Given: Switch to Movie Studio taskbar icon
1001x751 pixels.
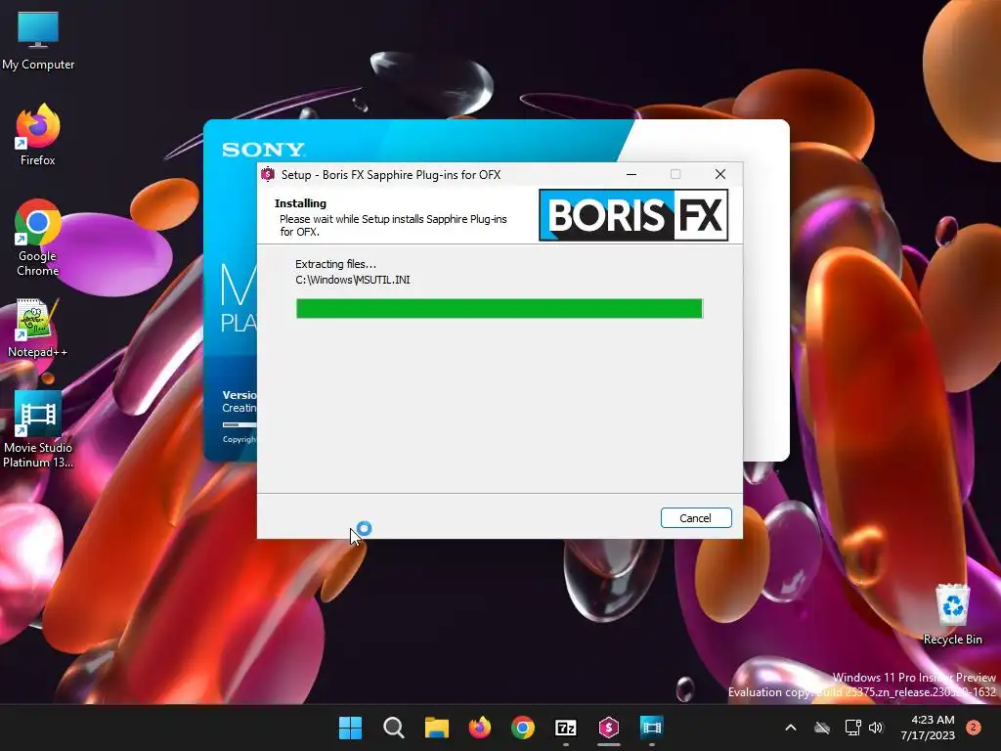Looking at the screenshot, I should (x=652, y=728).
